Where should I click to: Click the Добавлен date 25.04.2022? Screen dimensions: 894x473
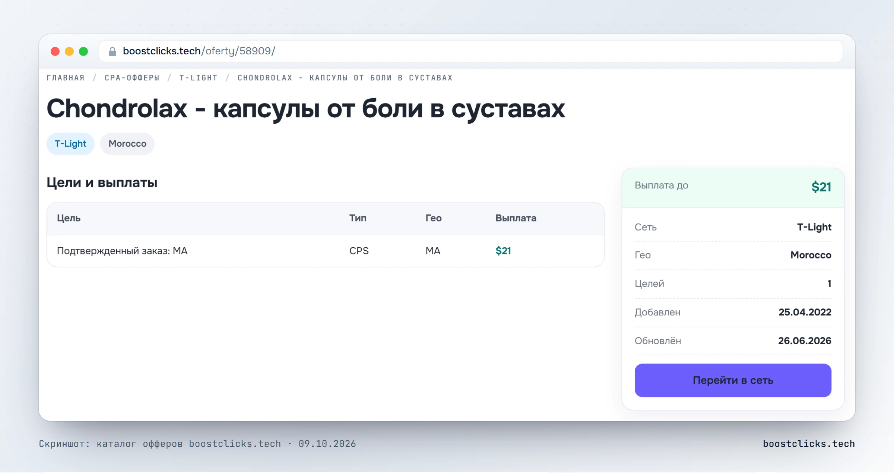point(805,312)
